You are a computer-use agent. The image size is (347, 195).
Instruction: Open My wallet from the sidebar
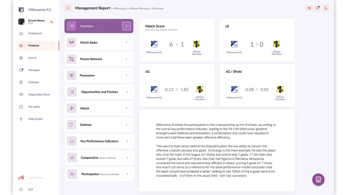pos(34,107)
